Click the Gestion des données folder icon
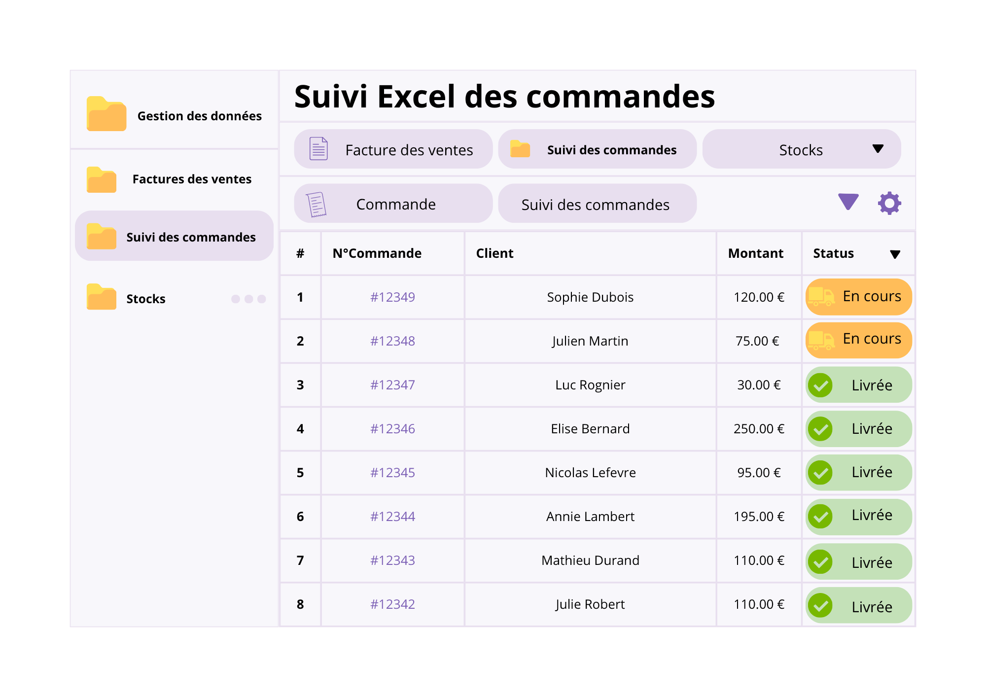The height and width of the screenshot is (697, 986). coord(106,114)
